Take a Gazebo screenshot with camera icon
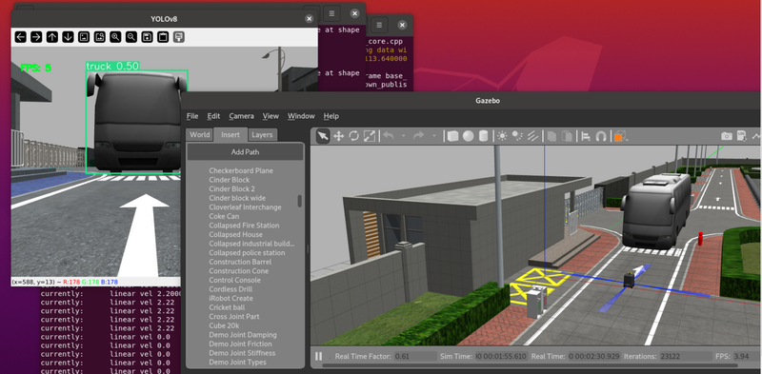This screenshot has height=374, width=762. tap(727, 136)
